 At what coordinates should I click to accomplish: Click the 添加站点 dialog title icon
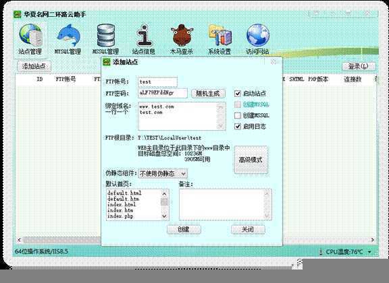click(107, 62)
